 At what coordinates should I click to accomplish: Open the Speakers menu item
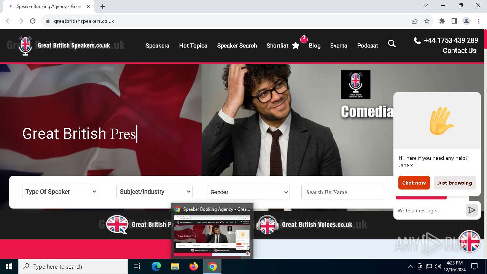(x=158, y=45)
